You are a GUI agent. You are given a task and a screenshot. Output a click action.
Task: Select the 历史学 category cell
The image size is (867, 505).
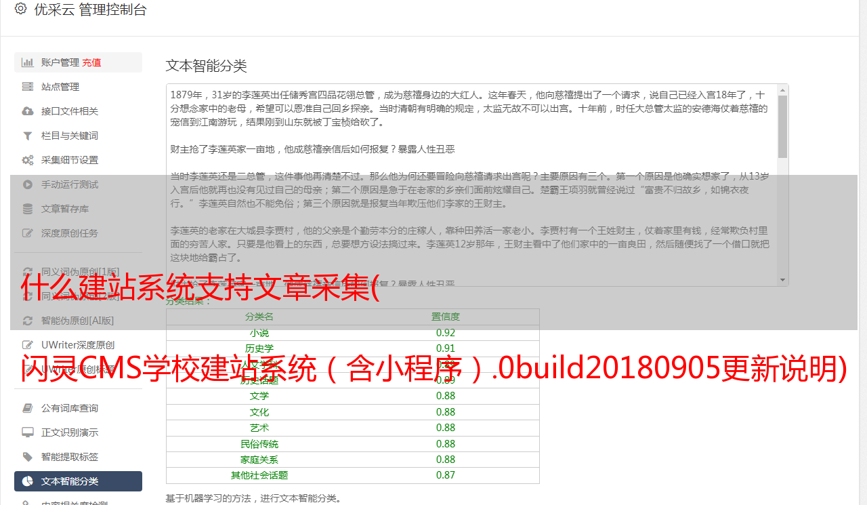tap(259, 348)
